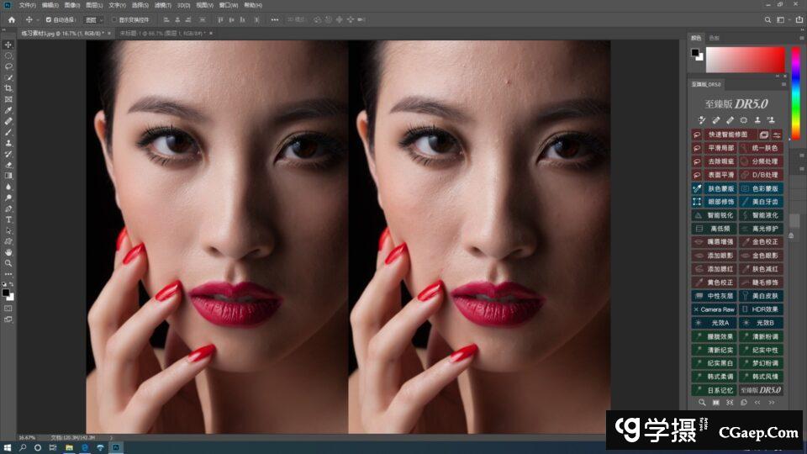Select the Hand tool

8,252
